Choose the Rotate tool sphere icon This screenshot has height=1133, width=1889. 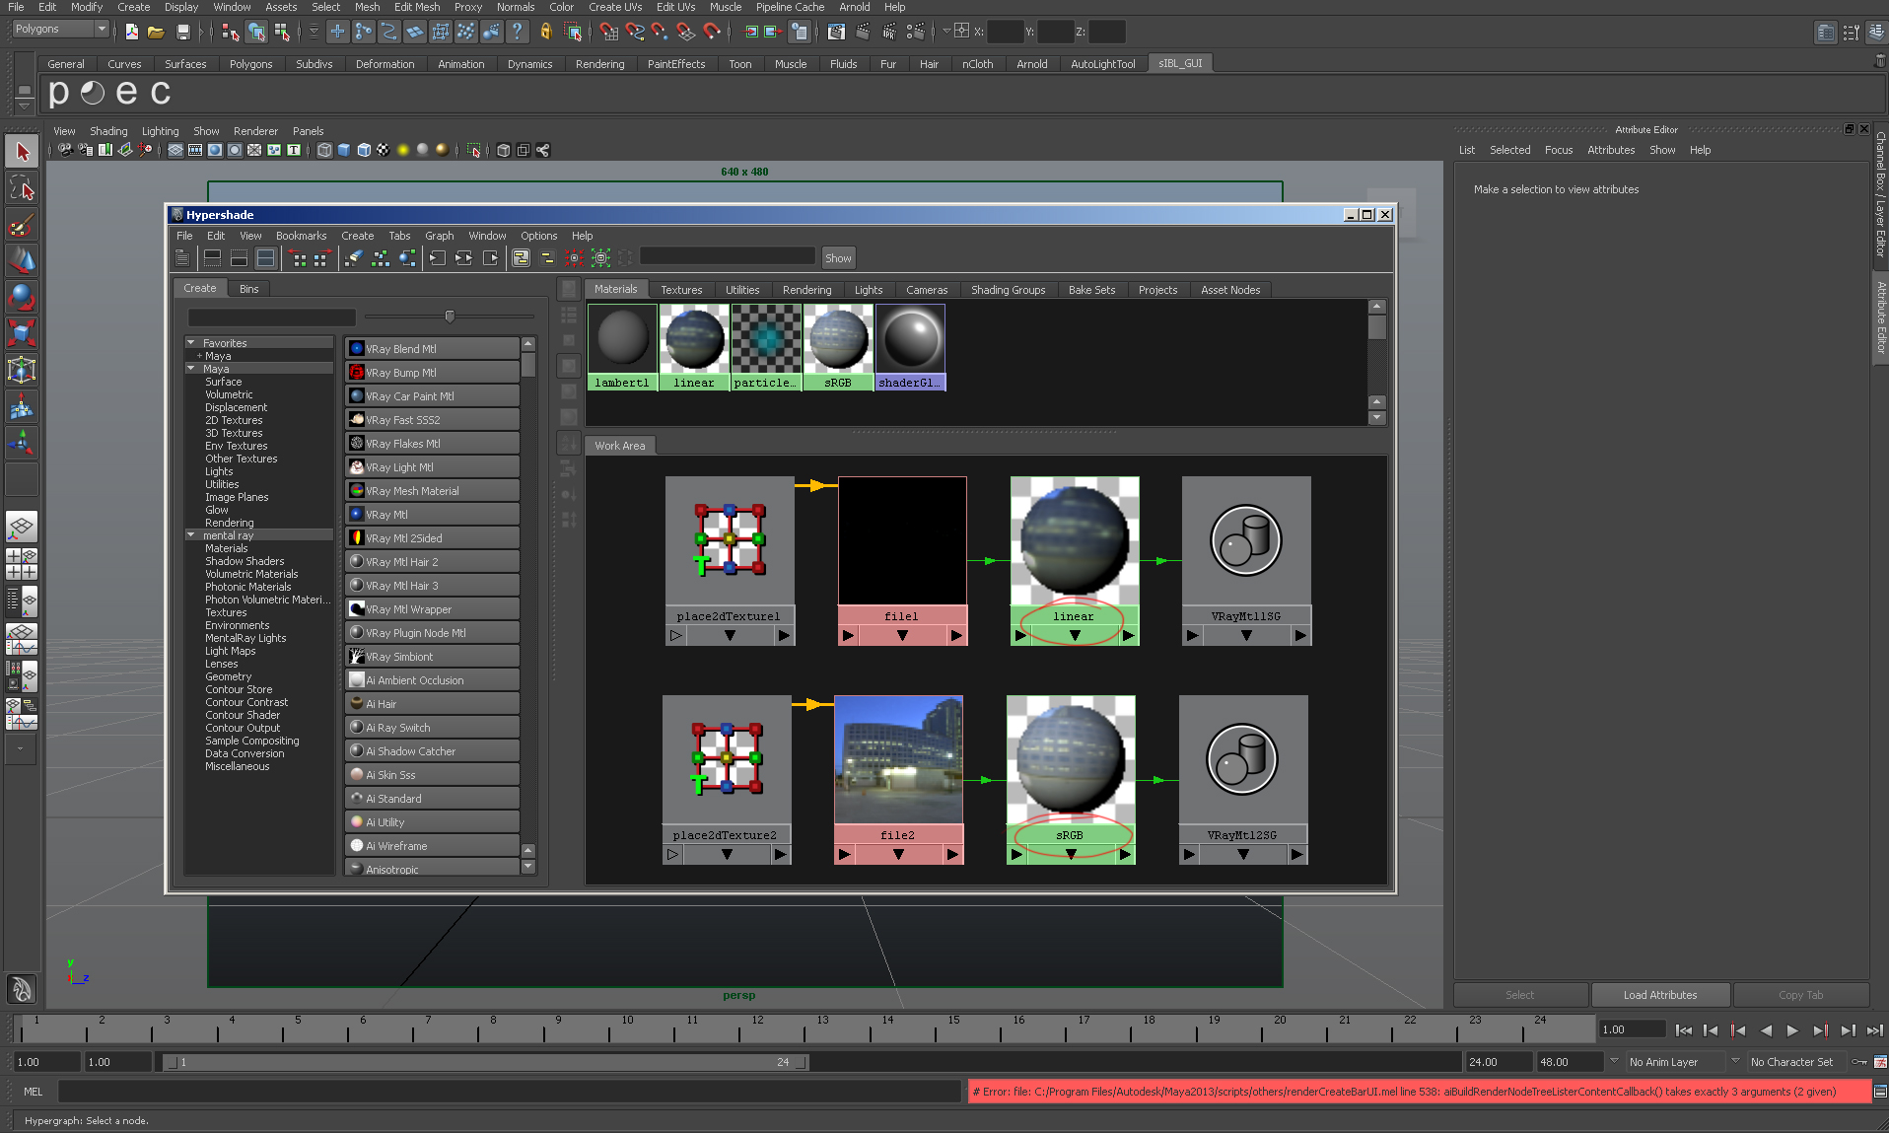click(x=22, y=296)
